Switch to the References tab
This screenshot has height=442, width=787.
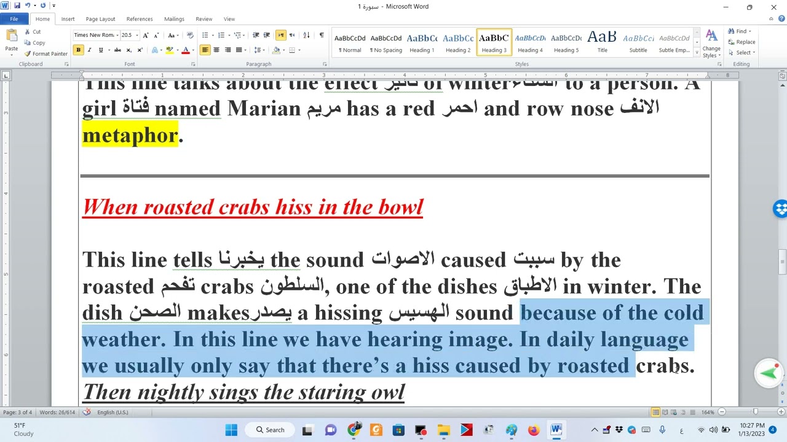(x=140, y=19)
